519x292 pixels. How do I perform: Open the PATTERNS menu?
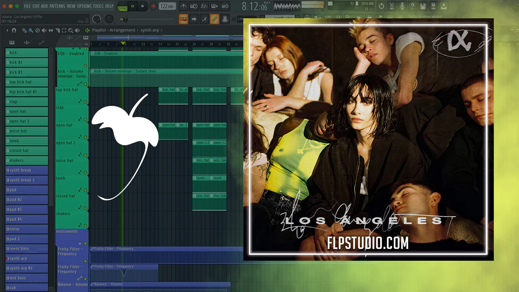point(58,6)
